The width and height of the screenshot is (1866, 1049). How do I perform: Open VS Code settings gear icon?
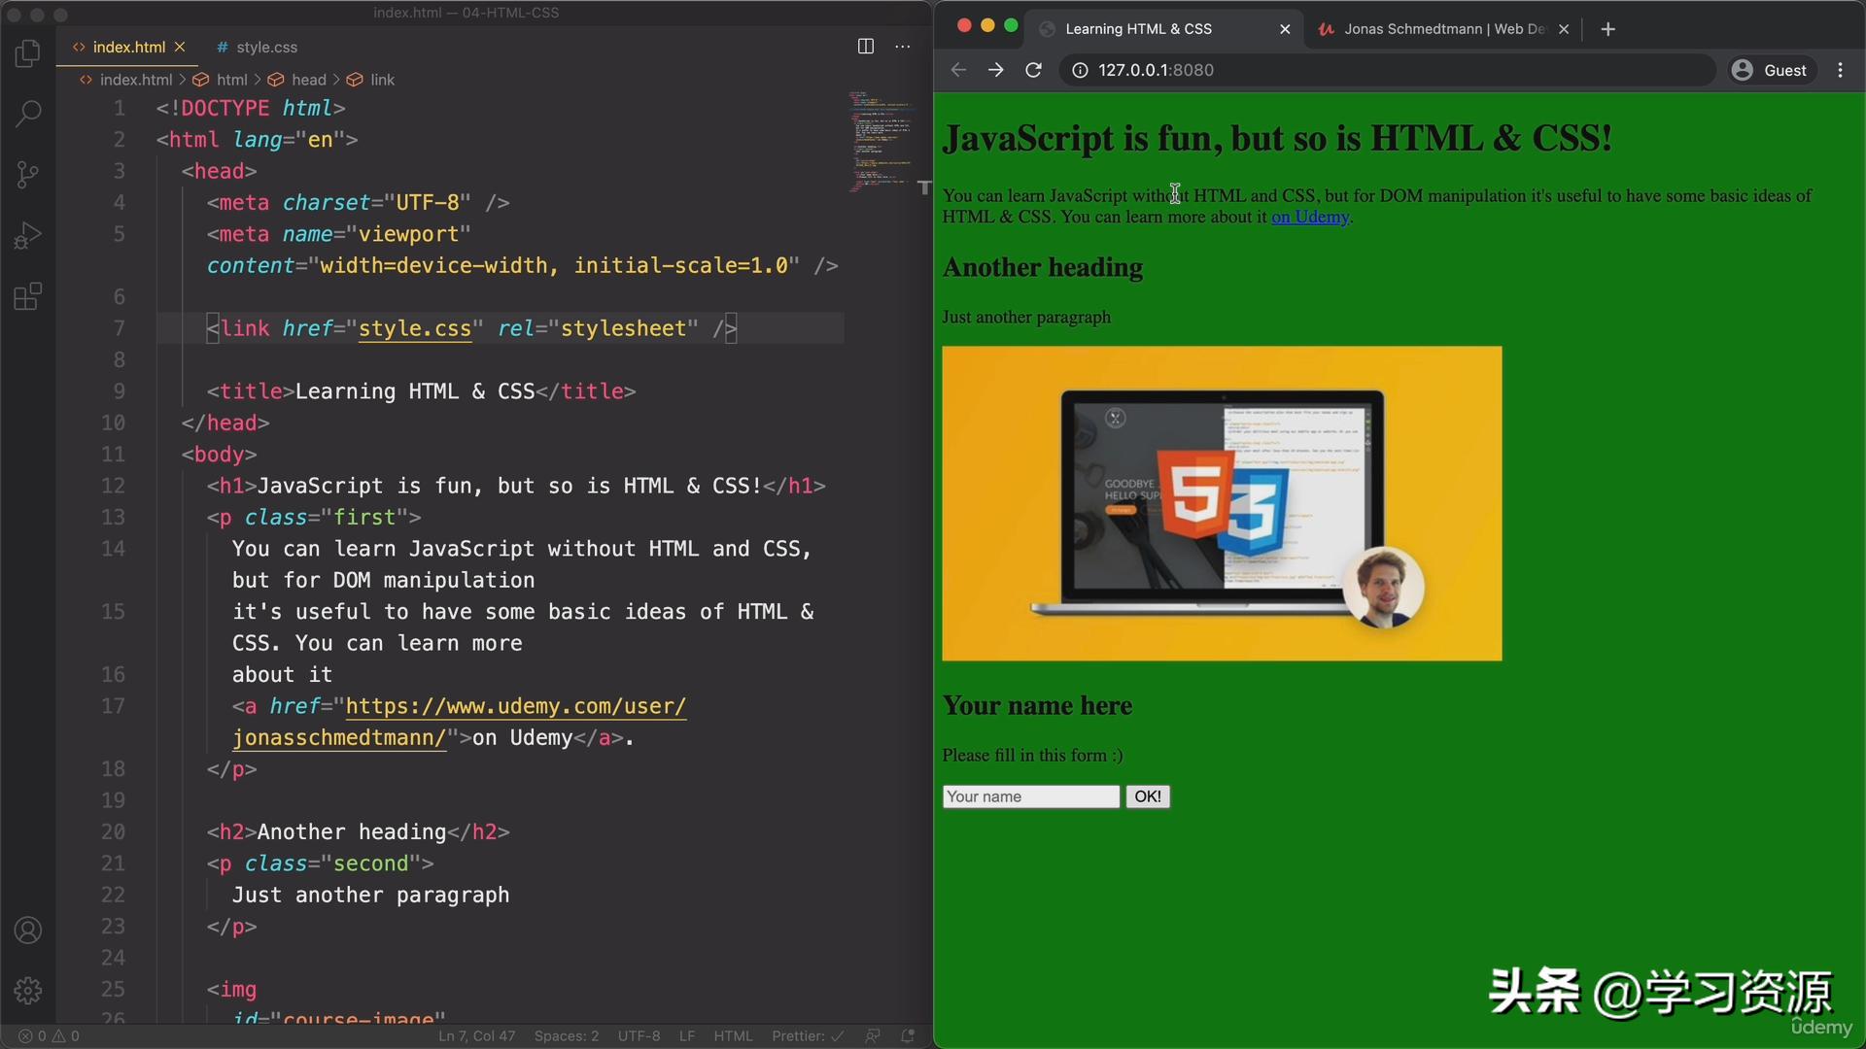pyautogui.click(x=27, y=991)
